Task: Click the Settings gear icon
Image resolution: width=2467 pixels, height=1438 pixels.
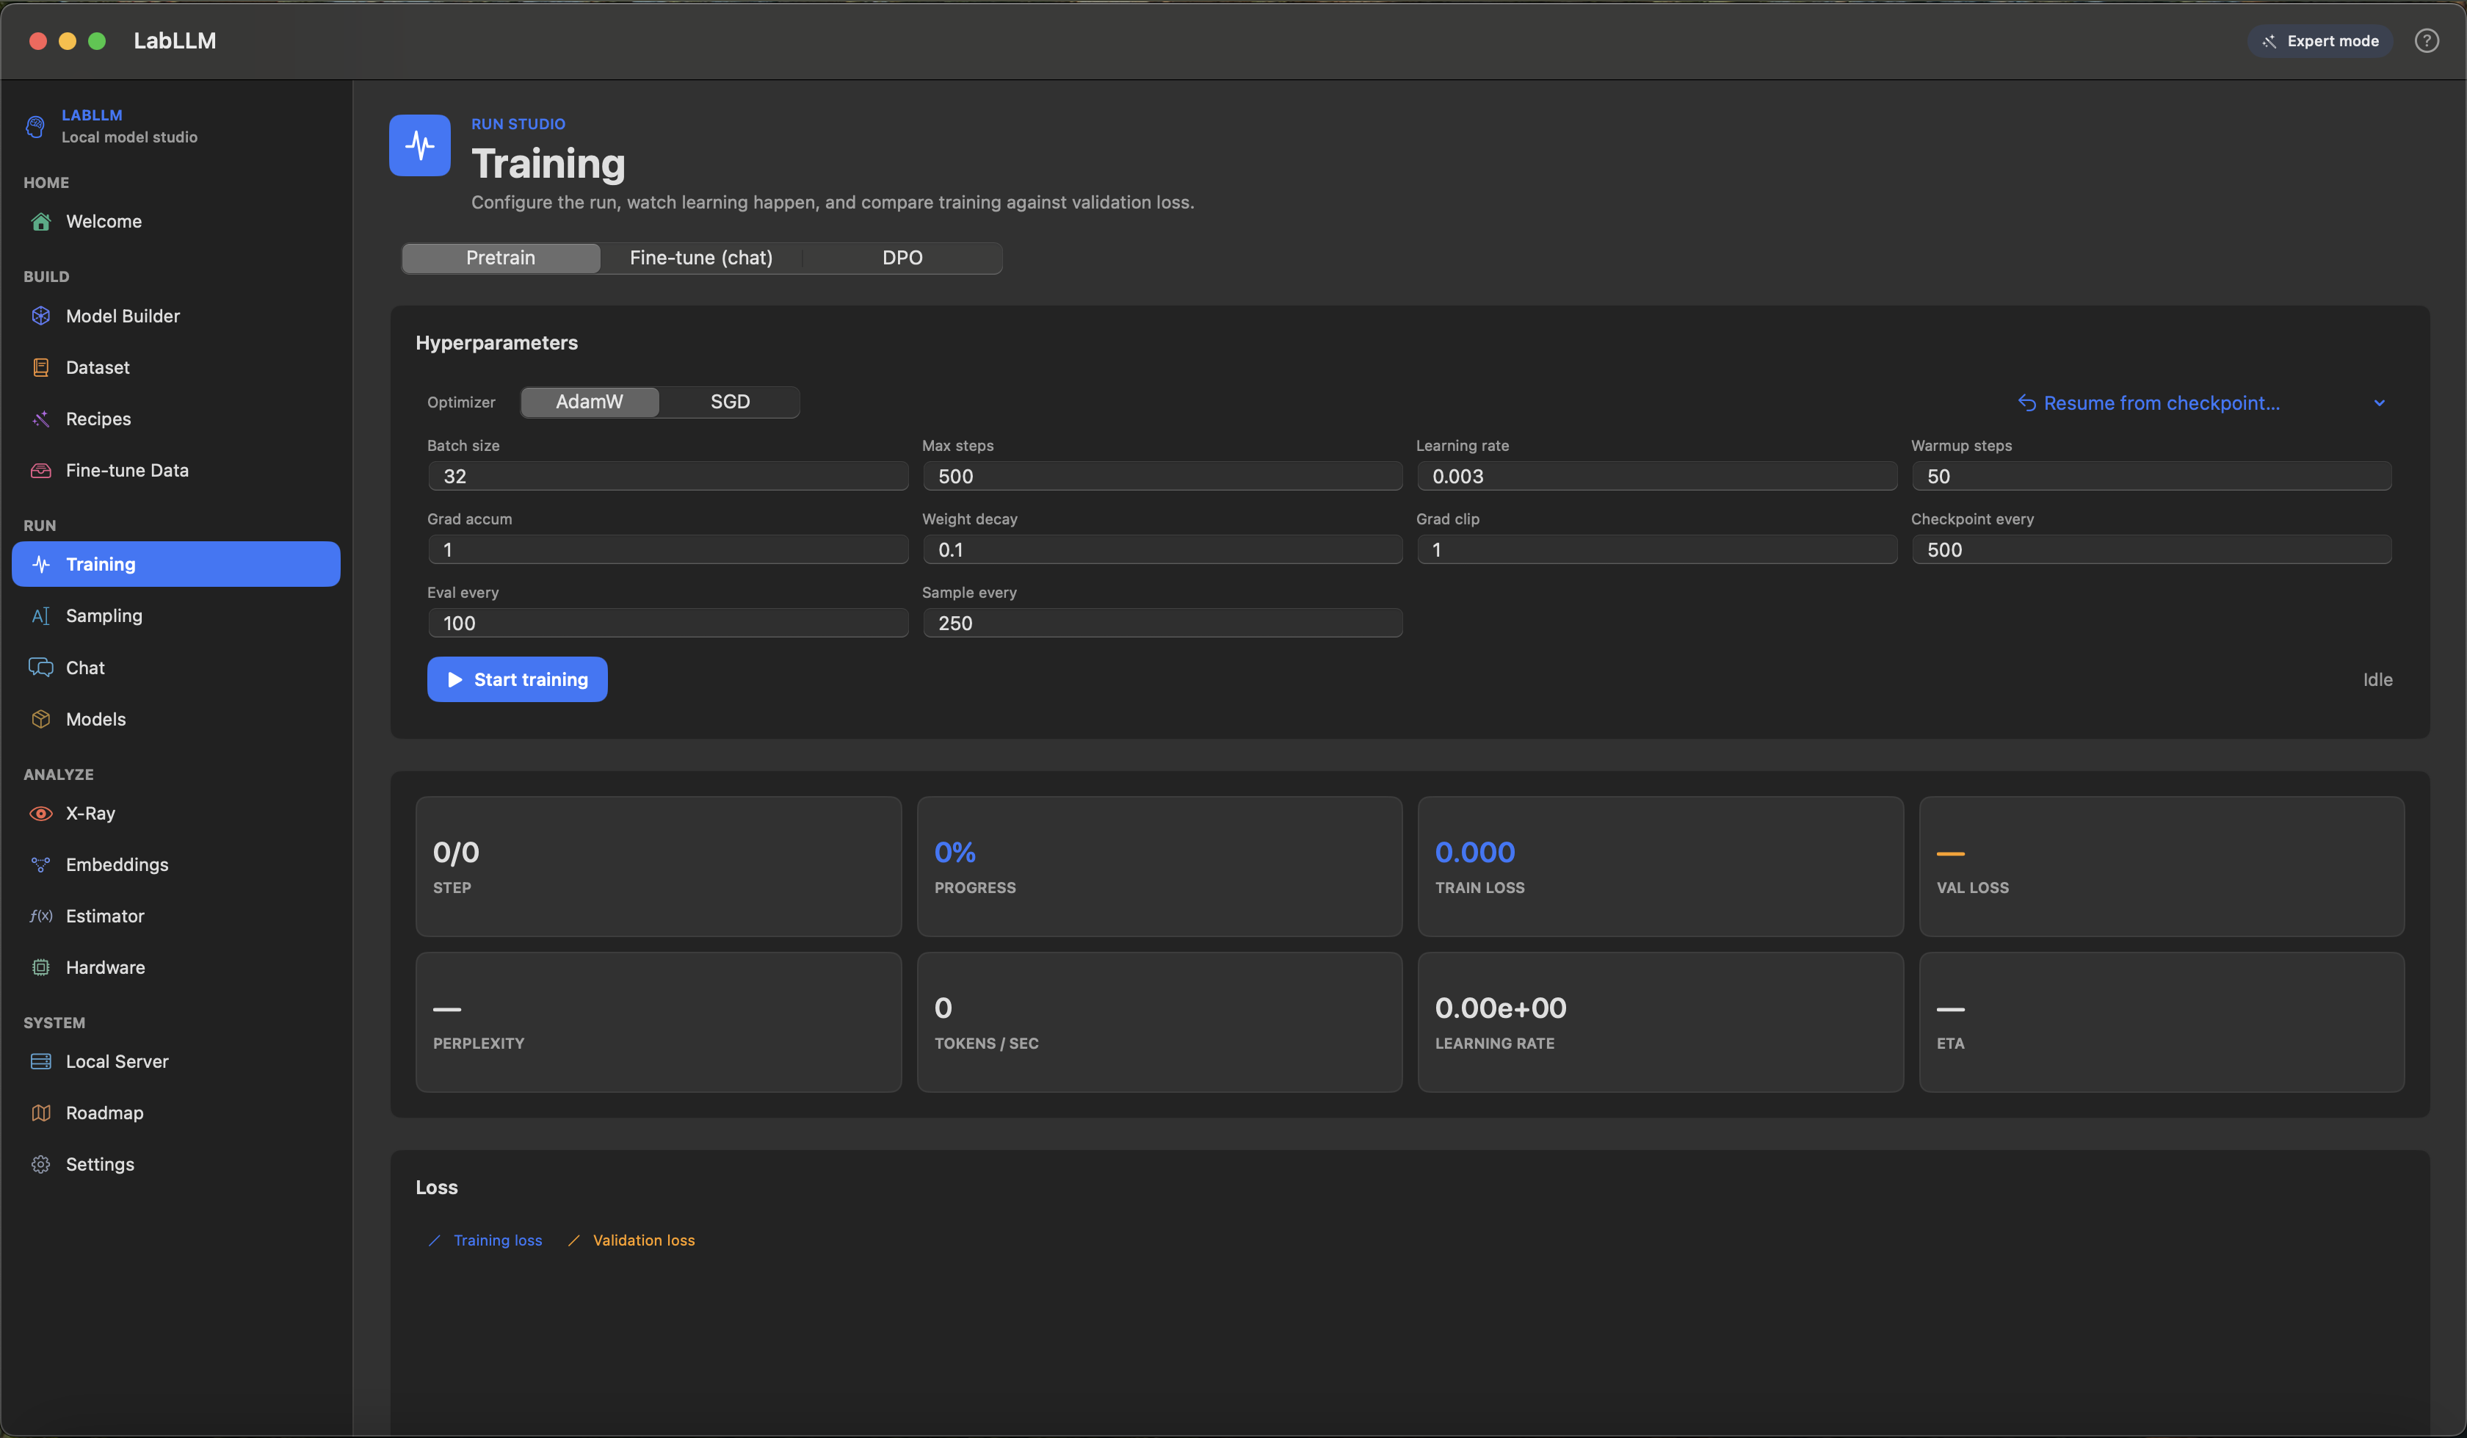Action: pos(41,1165)
